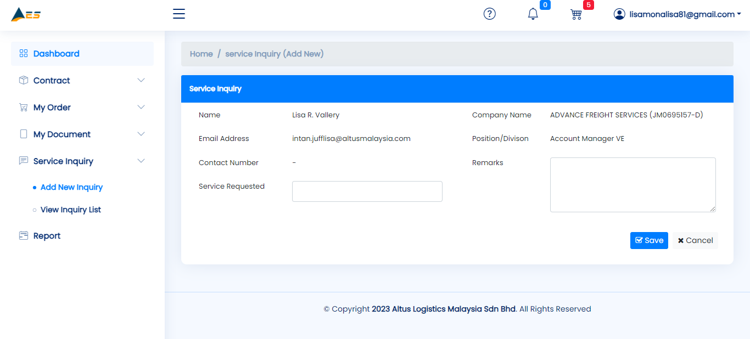Open the Report sidebar item
Viewport: 750px width, 339px height.
[x=82, y=236]
